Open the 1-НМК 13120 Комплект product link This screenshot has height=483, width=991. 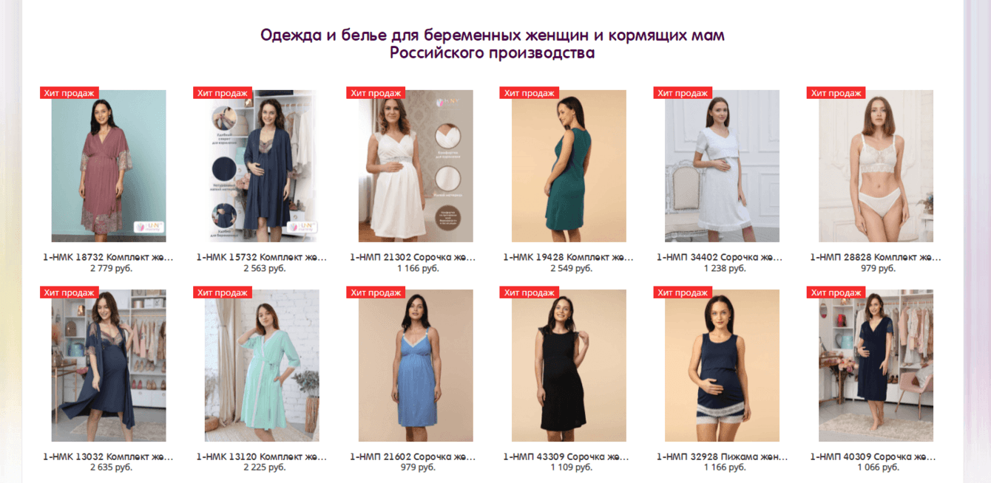(261, 457)
